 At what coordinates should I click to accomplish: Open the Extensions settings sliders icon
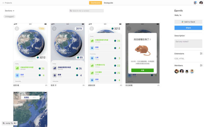pos(201,54)
